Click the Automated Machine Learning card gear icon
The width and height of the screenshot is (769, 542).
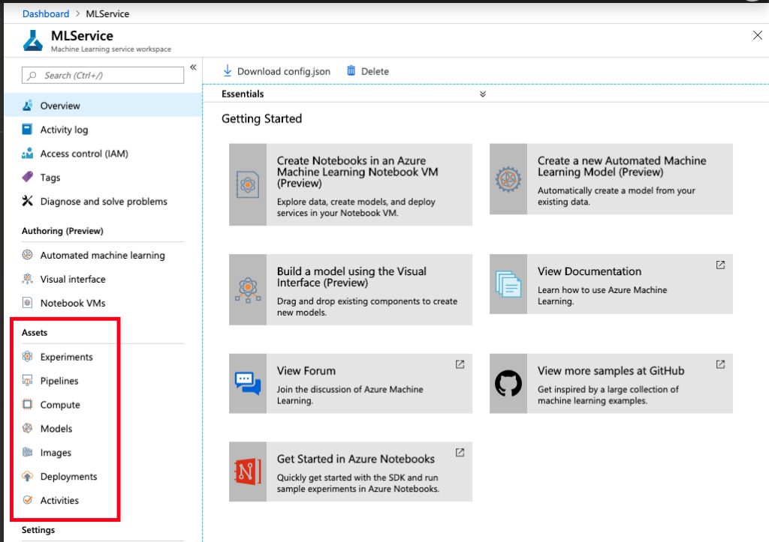click(x=508, y=179)
